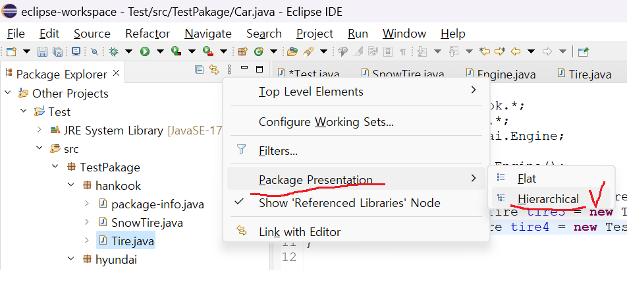
Task: Click the Forward navigation arrow icon
Action: coord(547,51)
